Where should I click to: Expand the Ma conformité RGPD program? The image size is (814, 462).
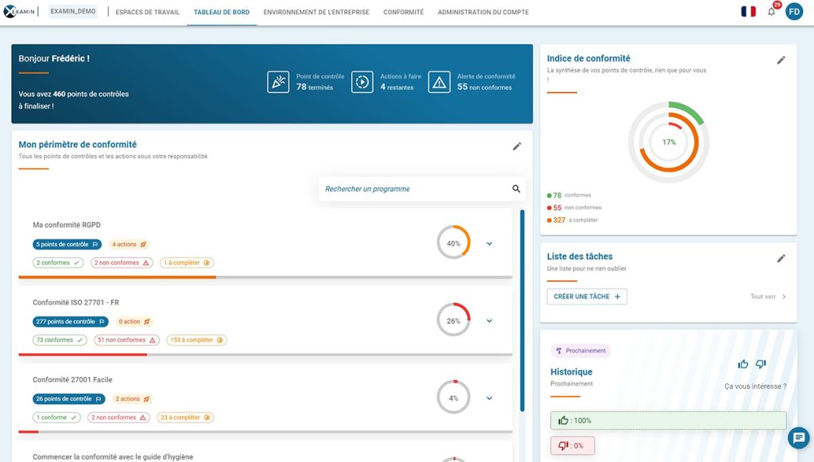coord(489,243)
